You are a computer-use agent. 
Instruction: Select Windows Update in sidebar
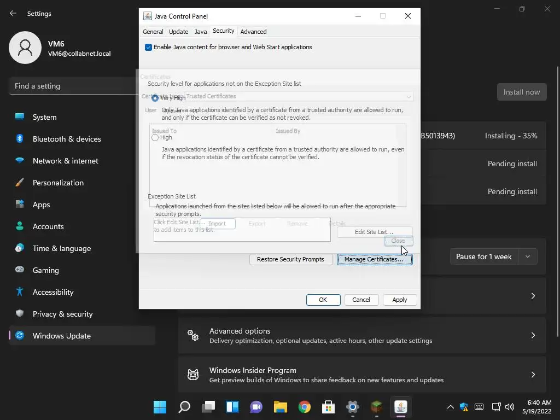(x=82, y=336)
